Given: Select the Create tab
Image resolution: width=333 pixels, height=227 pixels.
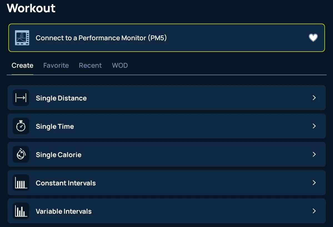Looking at the screenshot, I should [22, 65].
